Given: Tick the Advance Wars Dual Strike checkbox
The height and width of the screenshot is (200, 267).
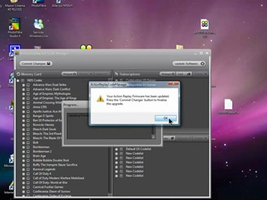Looking at the screenshot, I should click(28, 85).
